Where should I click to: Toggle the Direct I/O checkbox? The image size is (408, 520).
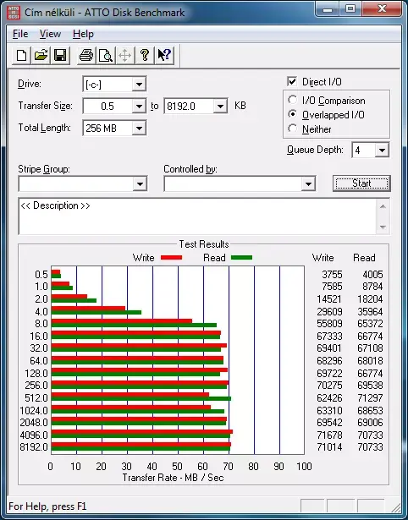pyautogui.click(x=292, y=81)
